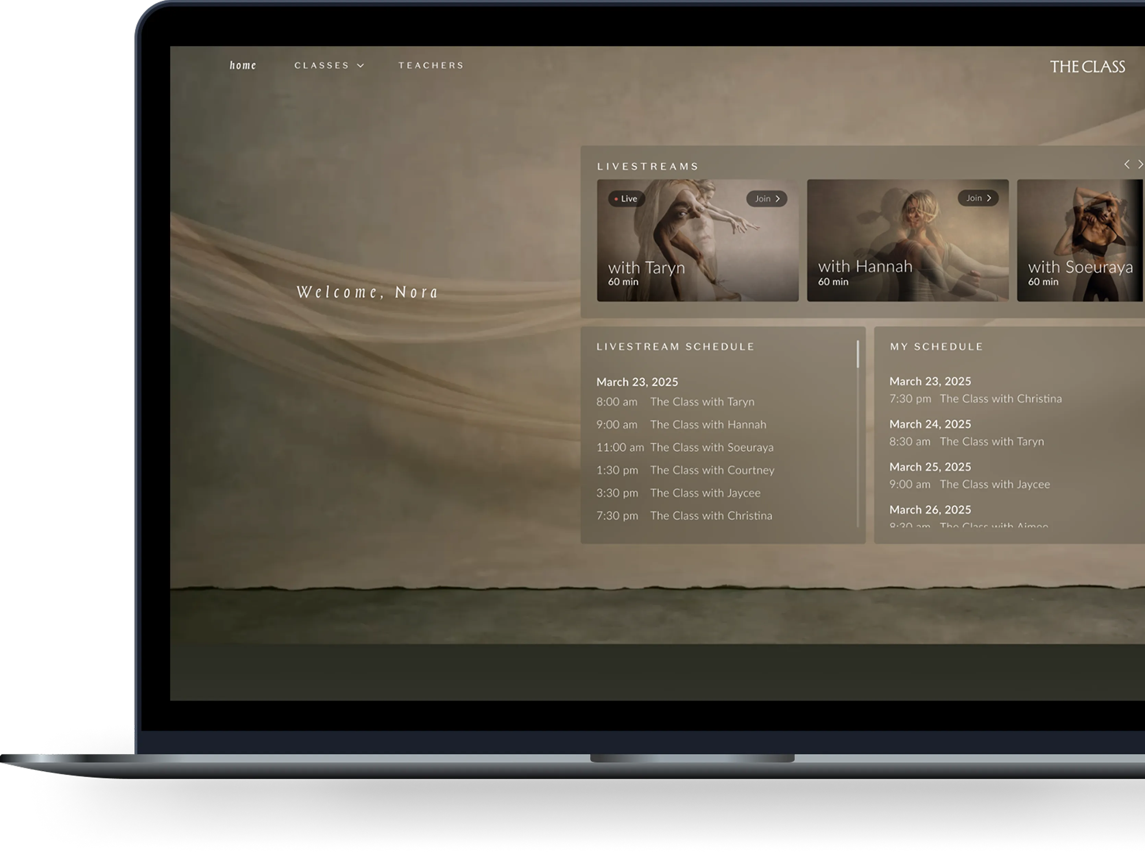The image size is (1145, 854).
Task: Select 11:00 am The Class with Soeuraya
Action: (685, 447)
